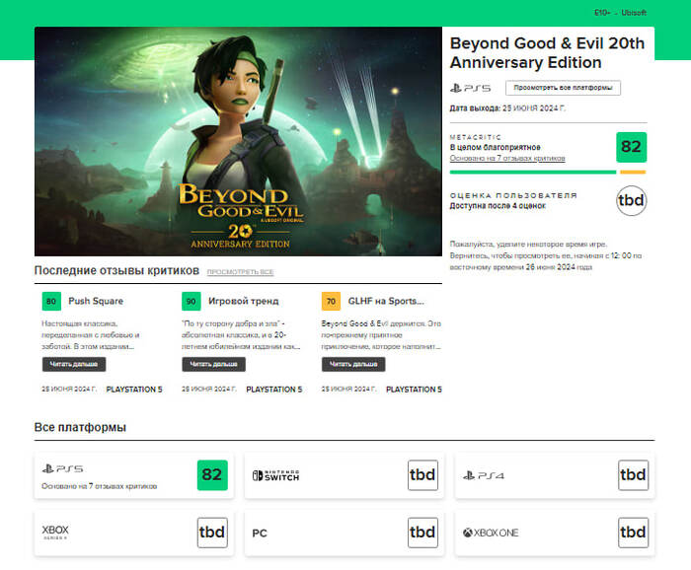
Task: Read more of the Игровой тренд review
Action: (213, 364)
